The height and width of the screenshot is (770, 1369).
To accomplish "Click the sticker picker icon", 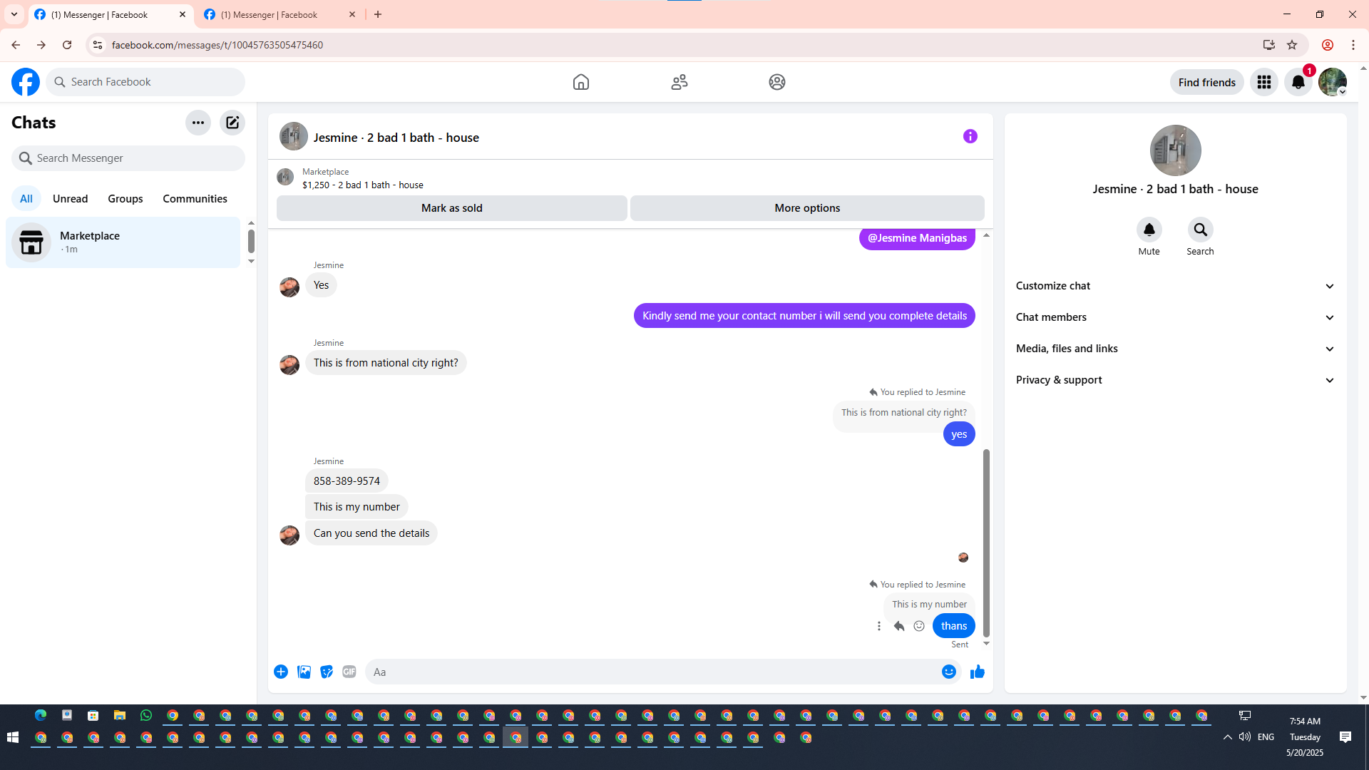I will pos(327,672).
